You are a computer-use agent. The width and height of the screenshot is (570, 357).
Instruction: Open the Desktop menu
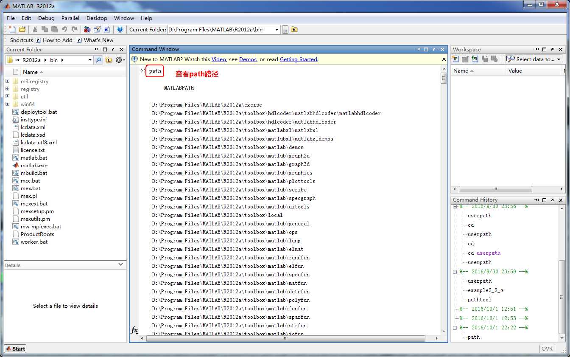coord(97,18)
